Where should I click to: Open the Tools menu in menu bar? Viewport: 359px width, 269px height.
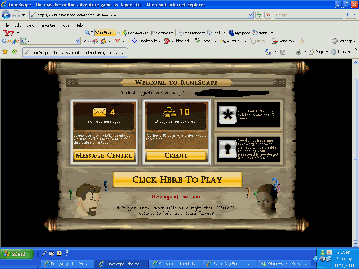66,25
